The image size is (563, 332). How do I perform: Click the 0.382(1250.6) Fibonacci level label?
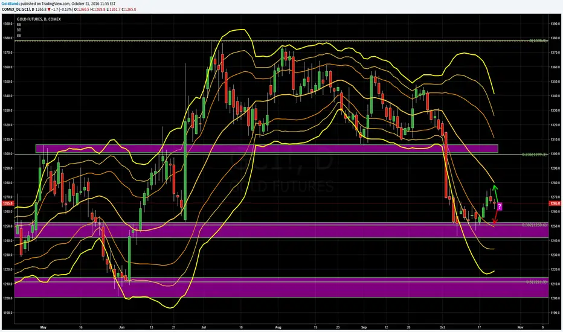point(535,225)
